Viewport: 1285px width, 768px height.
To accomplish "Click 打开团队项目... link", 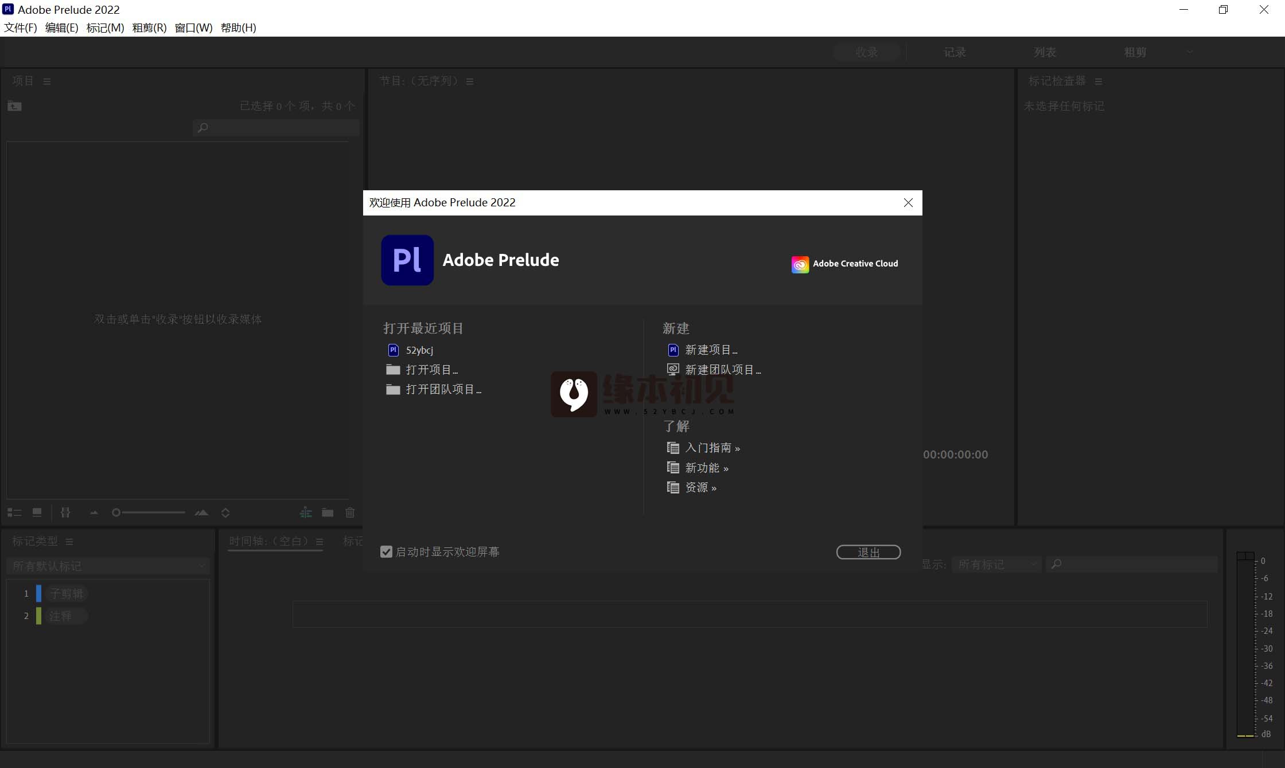I will coord(443,390).
